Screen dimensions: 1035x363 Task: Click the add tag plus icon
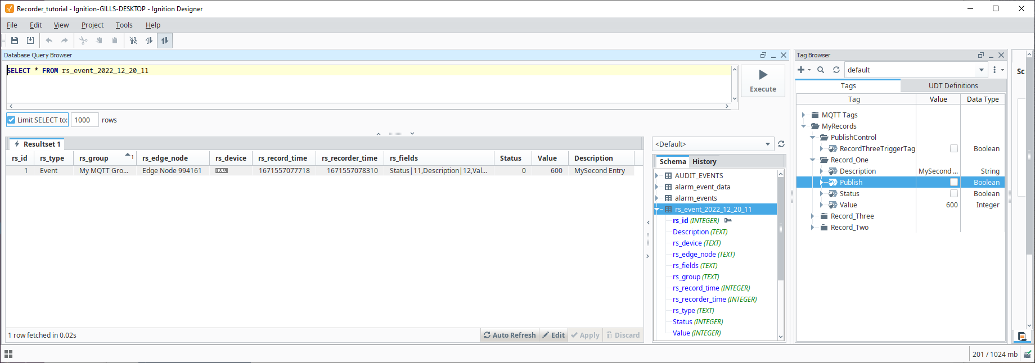tap(801, 70)
